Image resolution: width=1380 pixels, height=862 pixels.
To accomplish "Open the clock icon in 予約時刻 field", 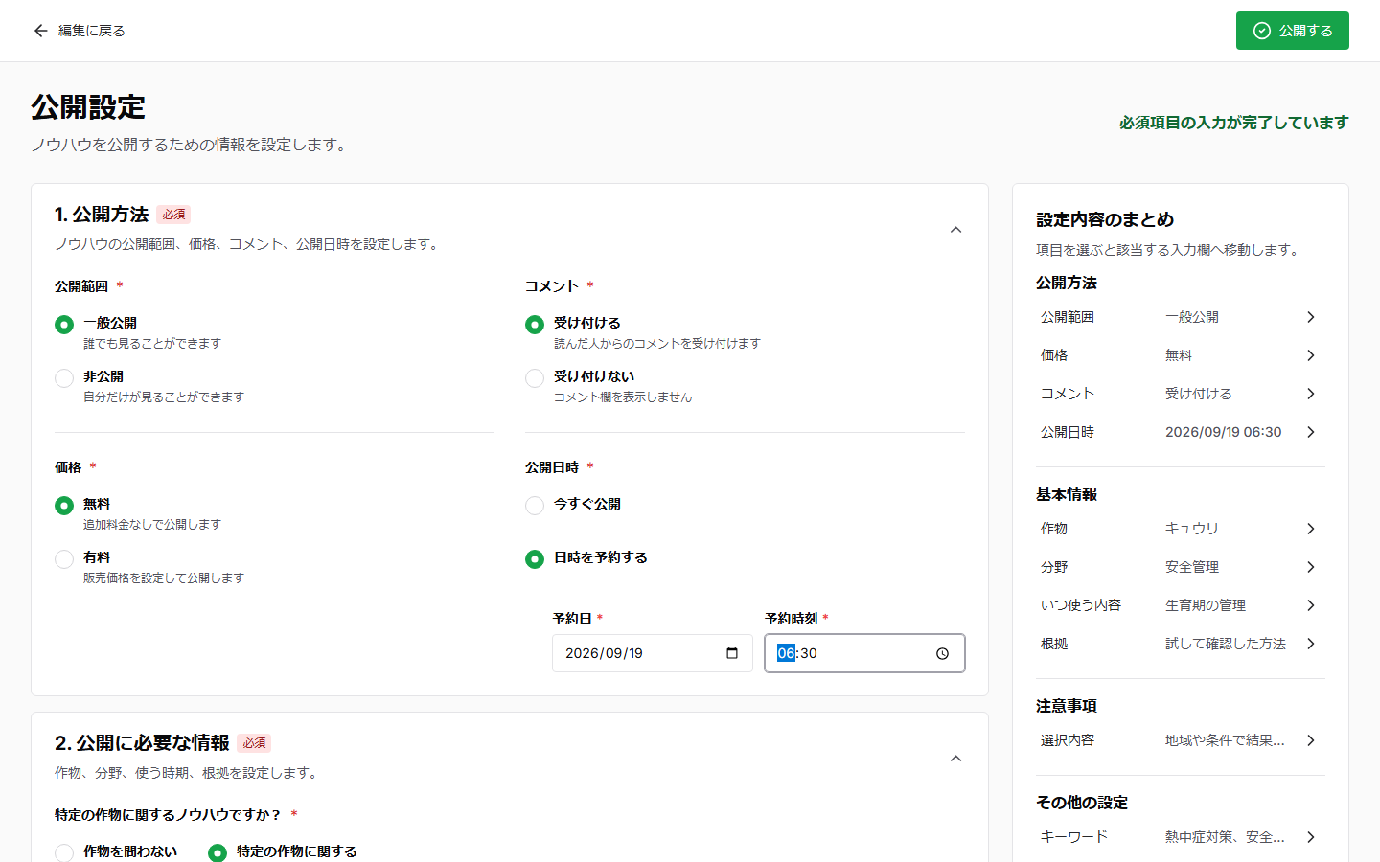I will (942, 653).
